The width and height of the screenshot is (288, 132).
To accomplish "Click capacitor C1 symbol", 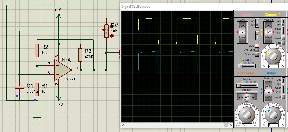I will pos(19,87).
